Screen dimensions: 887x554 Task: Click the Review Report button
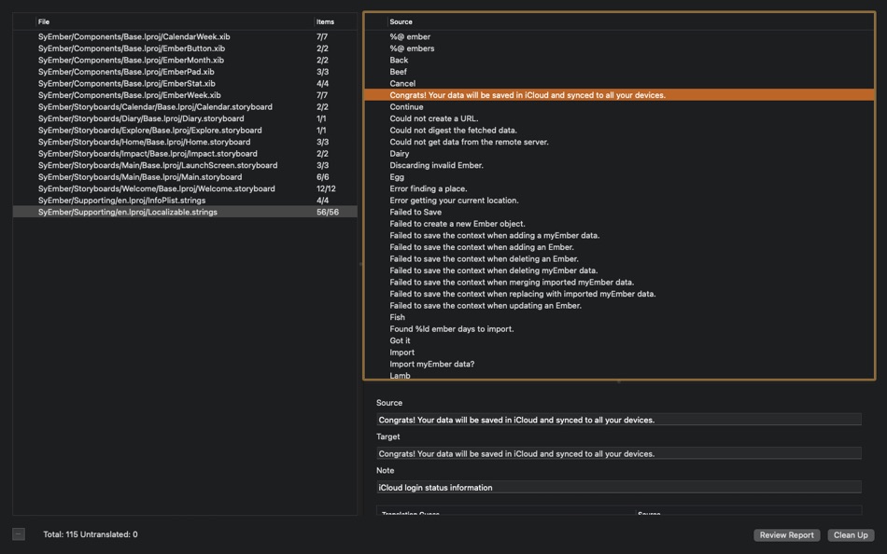pyautogui.click(x=786, y=534)
